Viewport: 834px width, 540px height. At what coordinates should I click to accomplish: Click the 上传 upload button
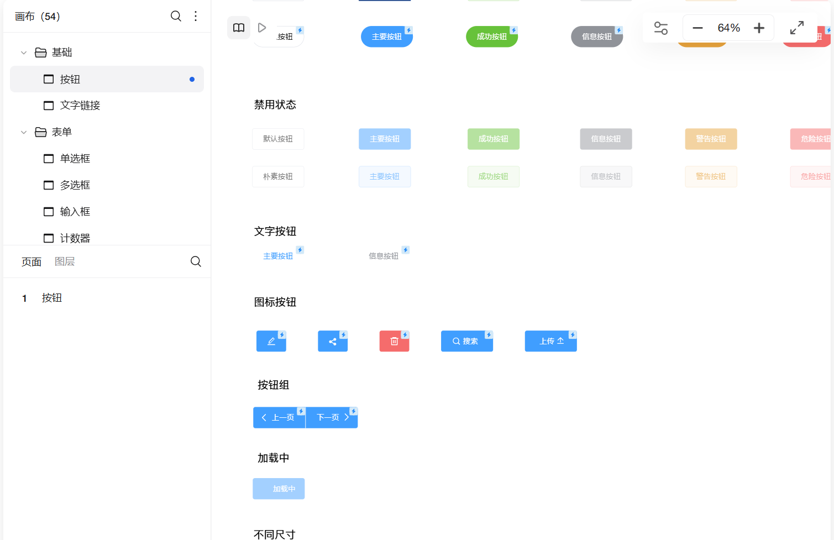[x=551, y=341]
